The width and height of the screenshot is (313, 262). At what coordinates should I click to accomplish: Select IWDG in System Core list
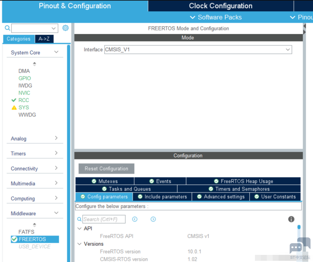25,86
